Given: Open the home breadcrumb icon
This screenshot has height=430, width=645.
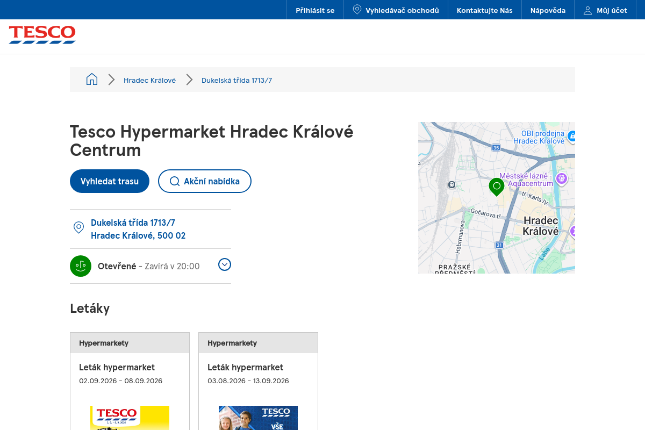Looking at the screenshot, I should click(92, 80).
